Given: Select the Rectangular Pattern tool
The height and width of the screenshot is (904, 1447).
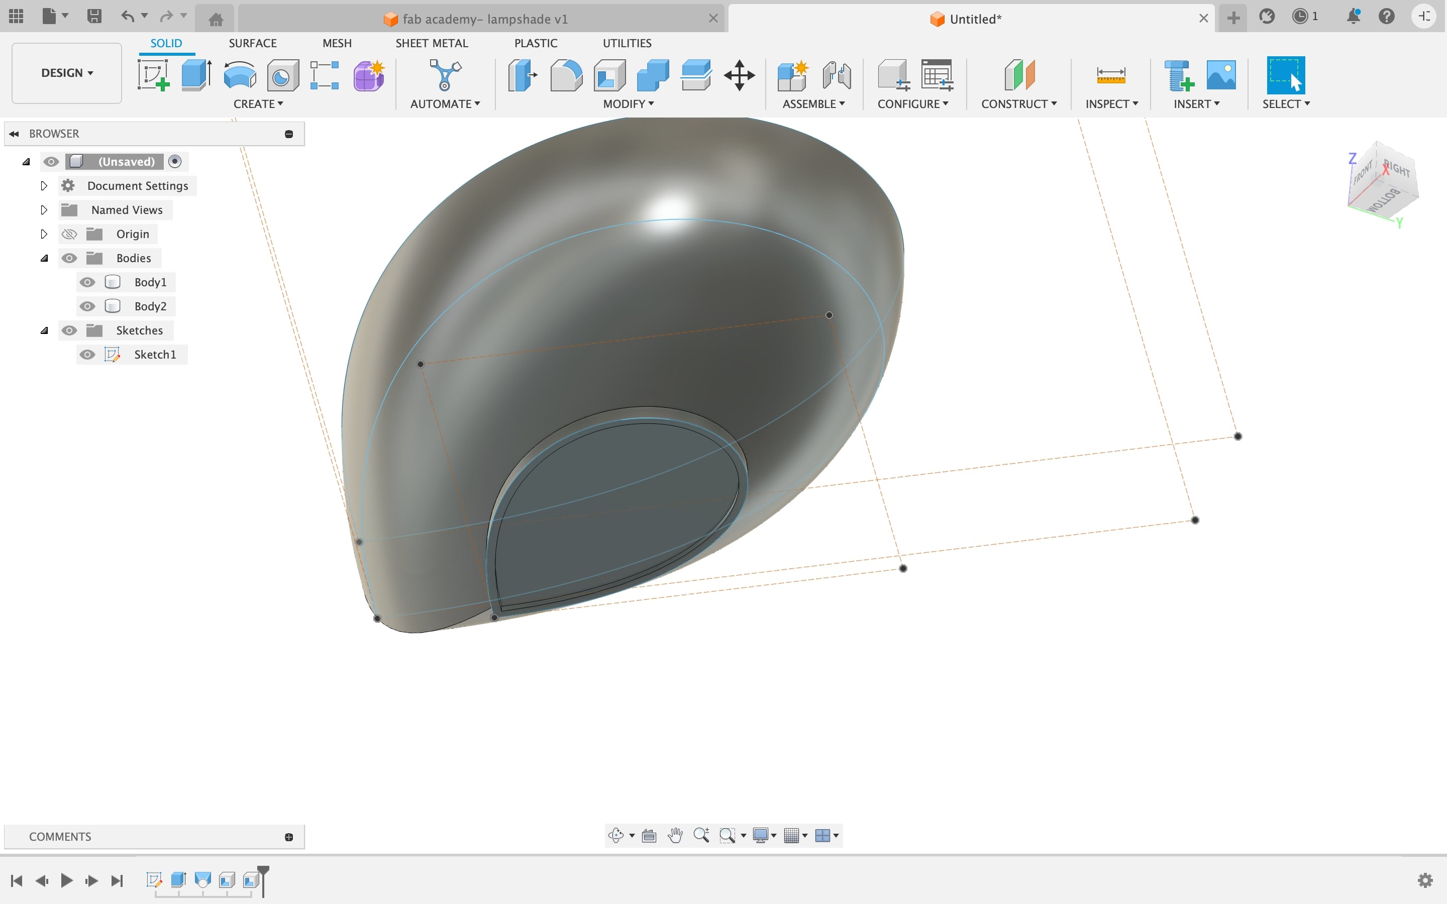Looking at the screenshot, I should 325,75.
